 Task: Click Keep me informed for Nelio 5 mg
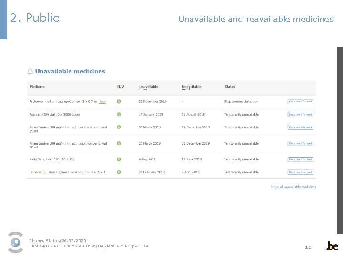[300, 159]
